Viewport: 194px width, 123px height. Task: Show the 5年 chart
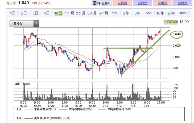[148, 13]
